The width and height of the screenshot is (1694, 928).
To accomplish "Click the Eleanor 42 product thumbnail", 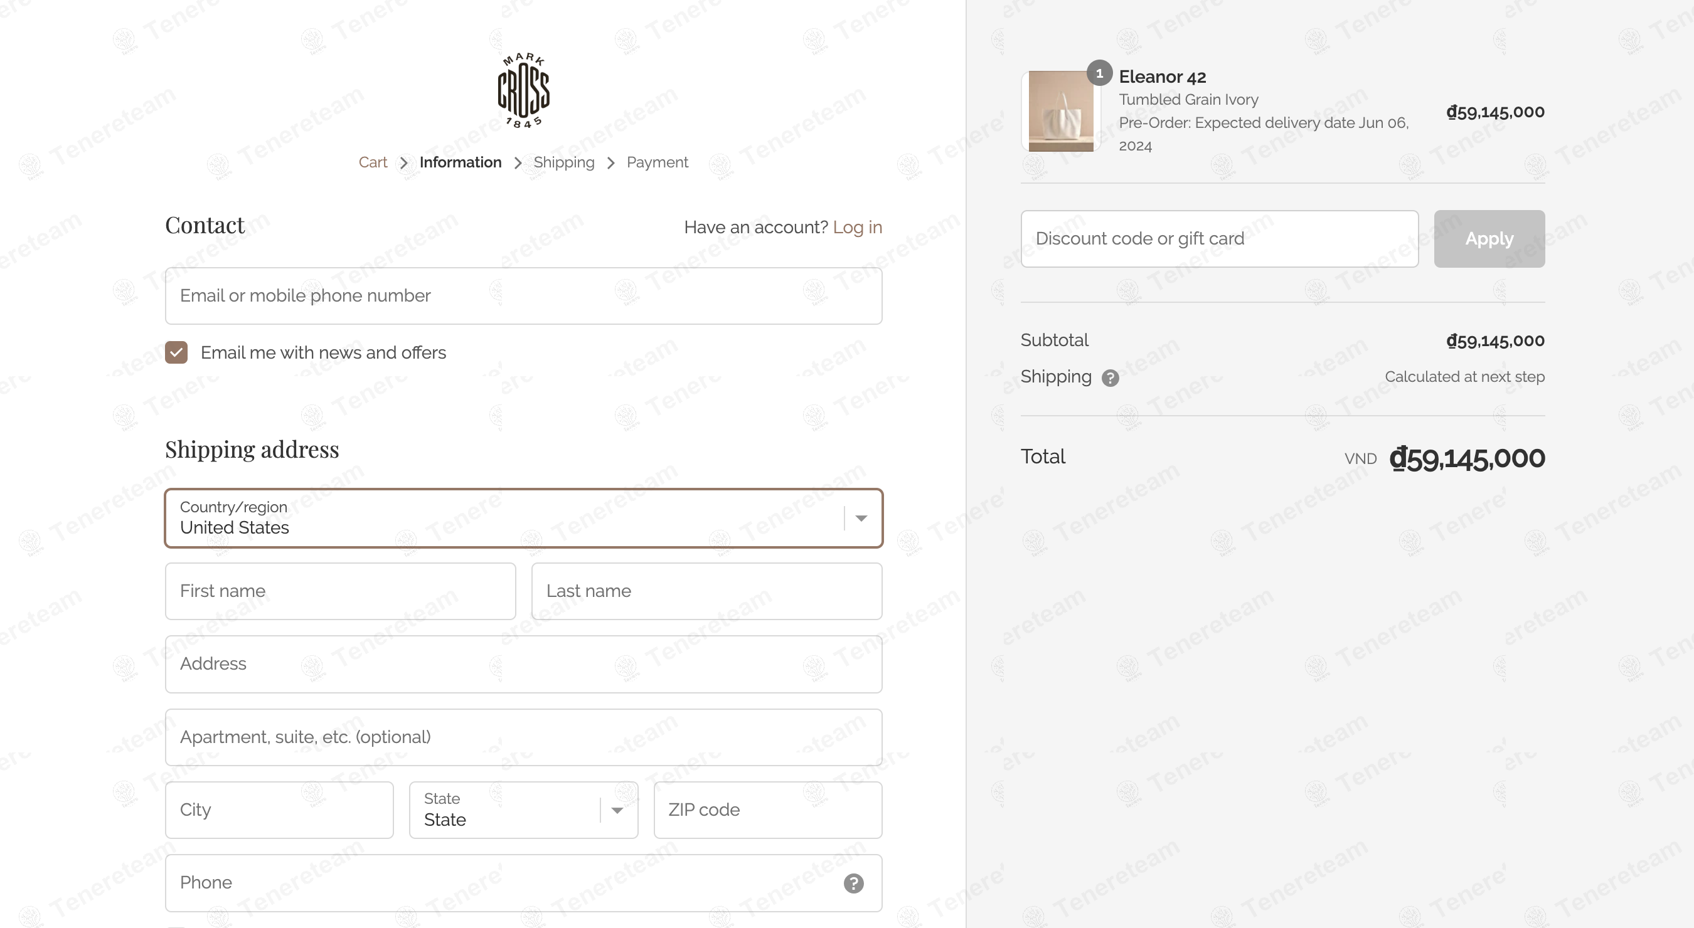I will coord(1061,111).
